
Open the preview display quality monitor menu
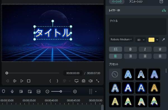(77, 81)
